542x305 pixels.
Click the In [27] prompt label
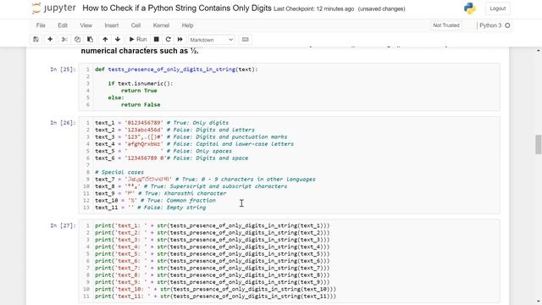(63, 225)
